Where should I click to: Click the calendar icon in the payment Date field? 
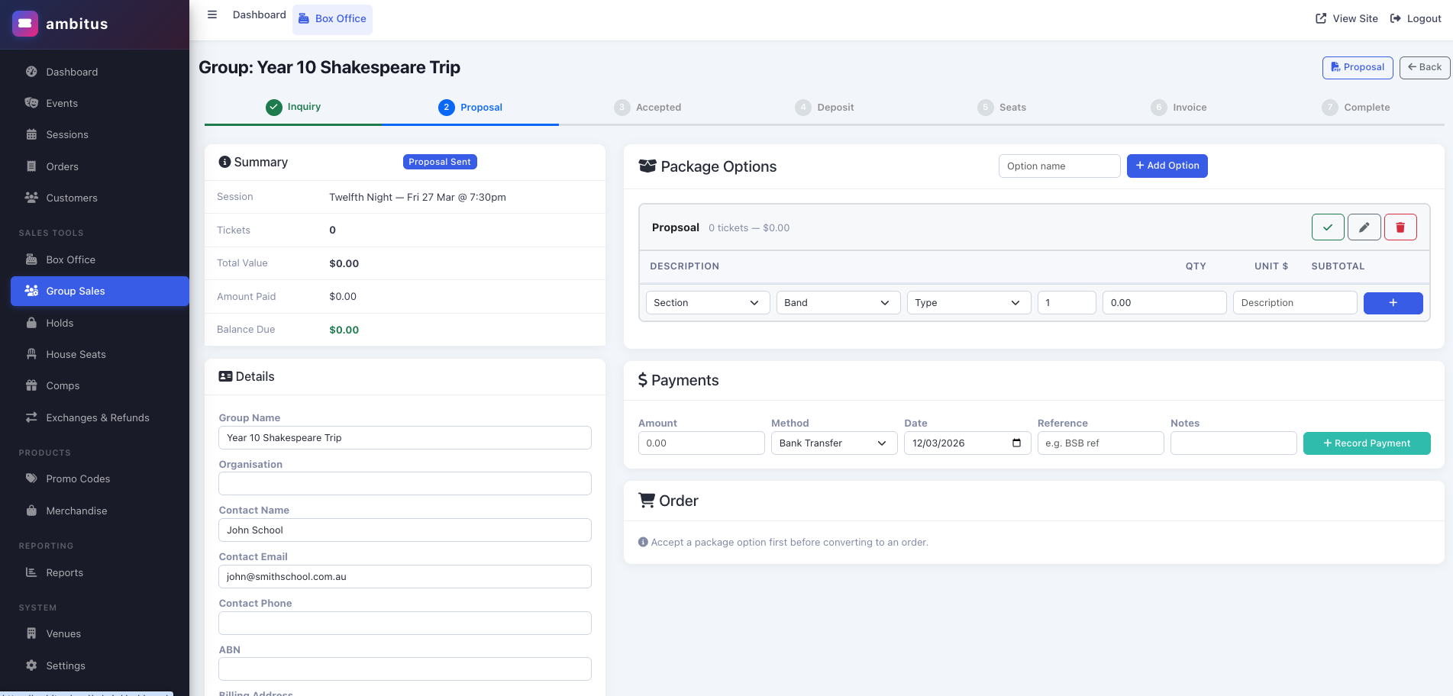click(1018, 443)
